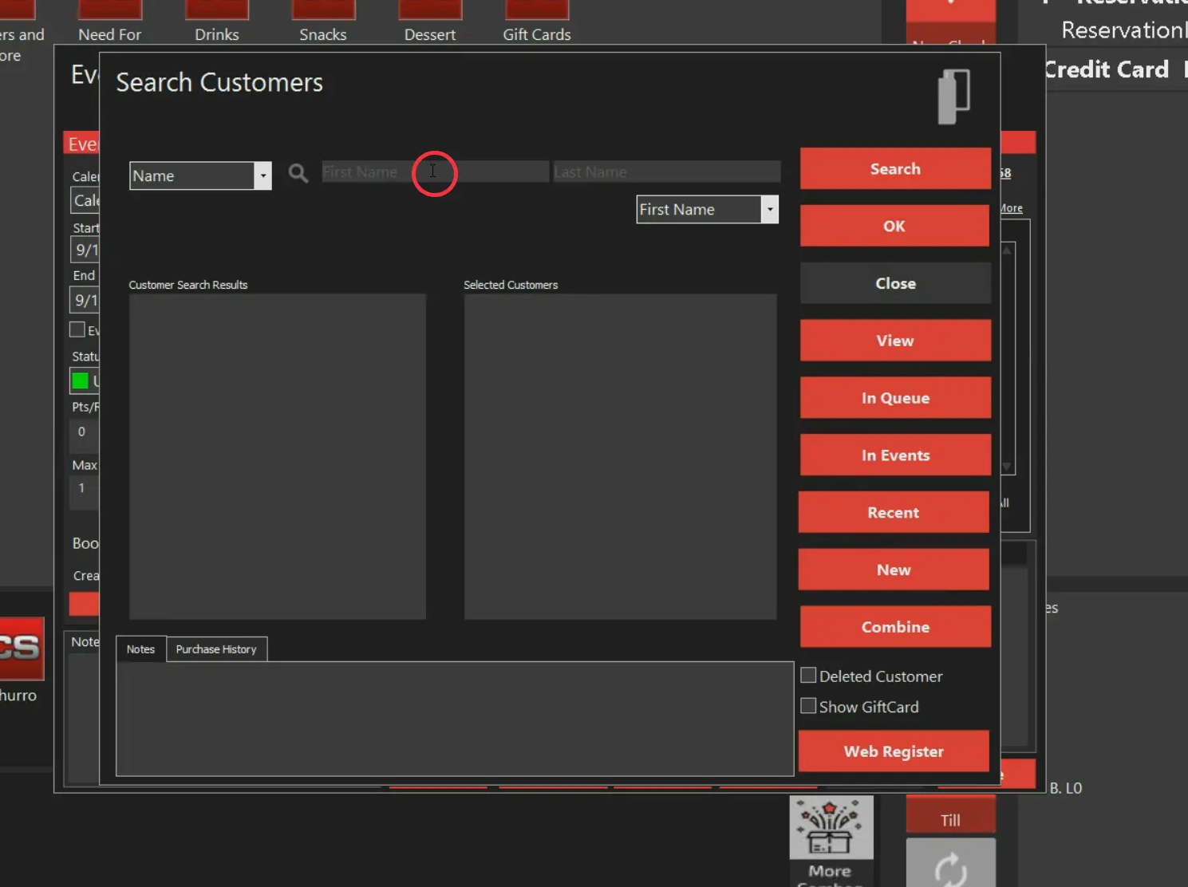Show Recent customers

(894, 512)
